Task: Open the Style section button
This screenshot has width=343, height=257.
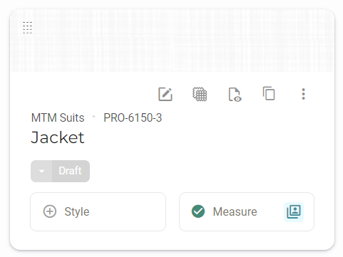Action: tap(98, 211)
